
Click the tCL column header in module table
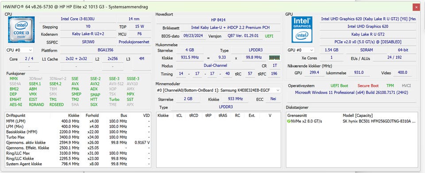click(x=179, y=115)
